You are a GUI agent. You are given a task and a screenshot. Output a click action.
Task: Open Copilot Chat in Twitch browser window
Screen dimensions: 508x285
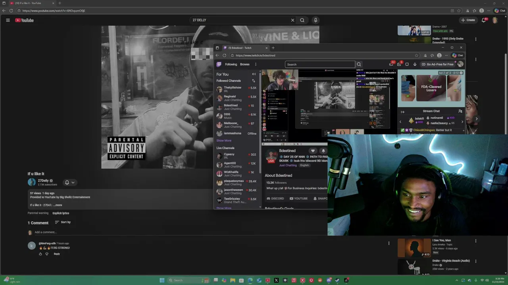[x=458, y=55]
